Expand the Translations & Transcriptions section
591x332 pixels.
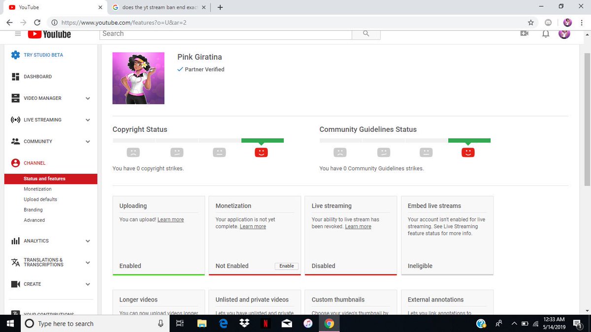(88, 263)
